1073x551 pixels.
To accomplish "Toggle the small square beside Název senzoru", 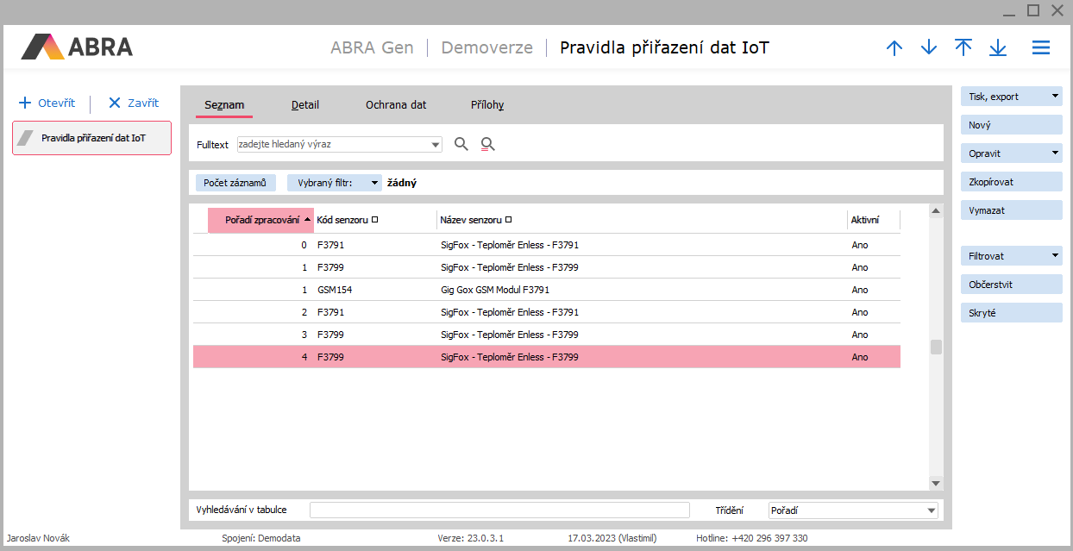I will [x=508, y=220].
